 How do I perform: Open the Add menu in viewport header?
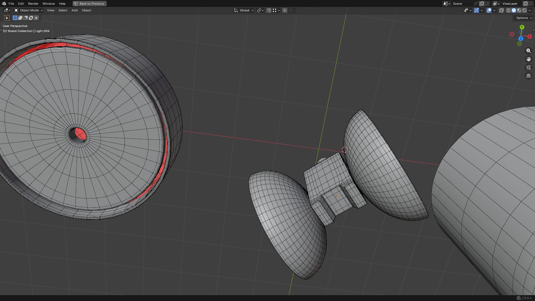[x=74, y=10]
